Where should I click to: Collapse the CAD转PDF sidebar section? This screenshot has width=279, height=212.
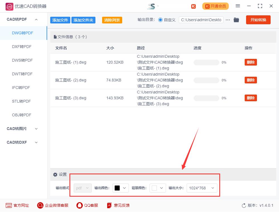click(36, 19)
